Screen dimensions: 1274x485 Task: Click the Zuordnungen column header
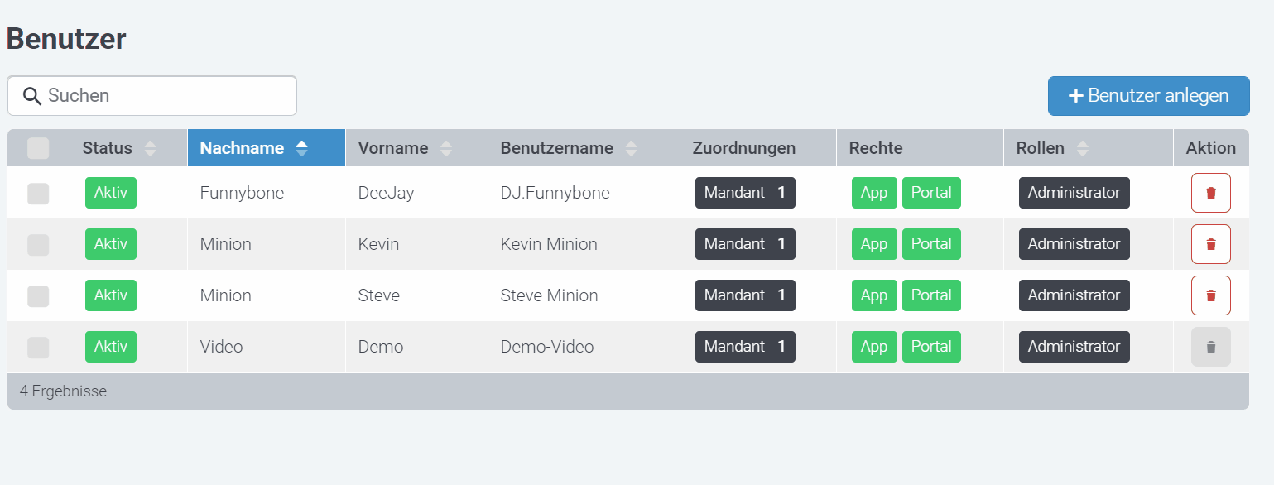pos(743,149)
